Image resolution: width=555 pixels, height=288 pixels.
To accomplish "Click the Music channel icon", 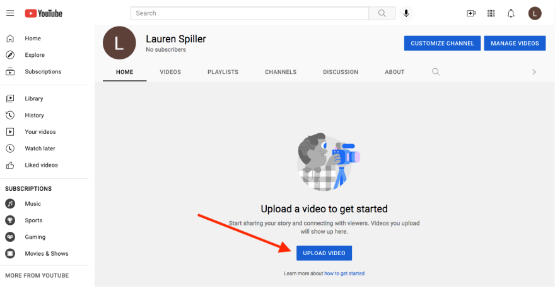I will click(x=10, y=204).
